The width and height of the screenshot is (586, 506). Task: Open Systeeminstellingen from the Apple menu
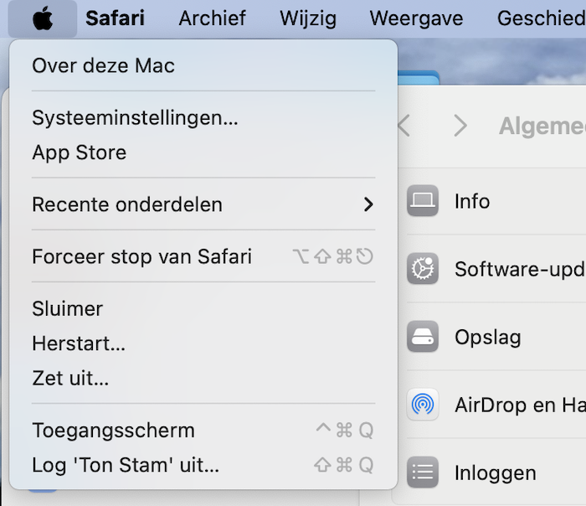pyautogui.click(x=135, y=118)
